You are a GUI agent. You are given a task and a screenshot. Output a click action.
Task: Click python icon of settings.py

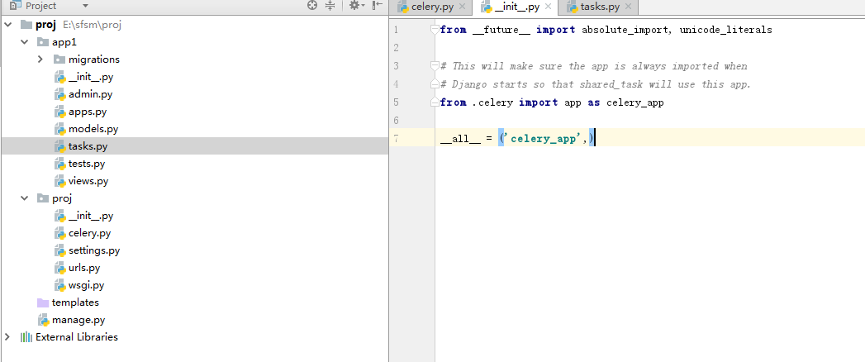click(x=59, y=250)
